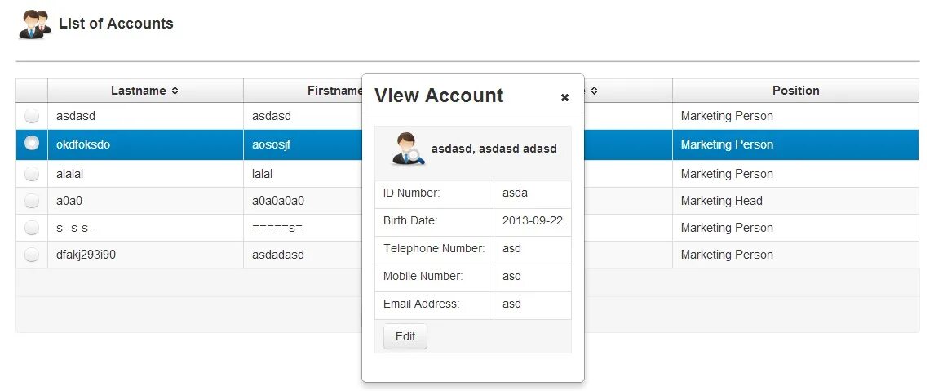934x391 pixels.
Task: Click the account avatar magnifier icon
Action: [406, 149]
